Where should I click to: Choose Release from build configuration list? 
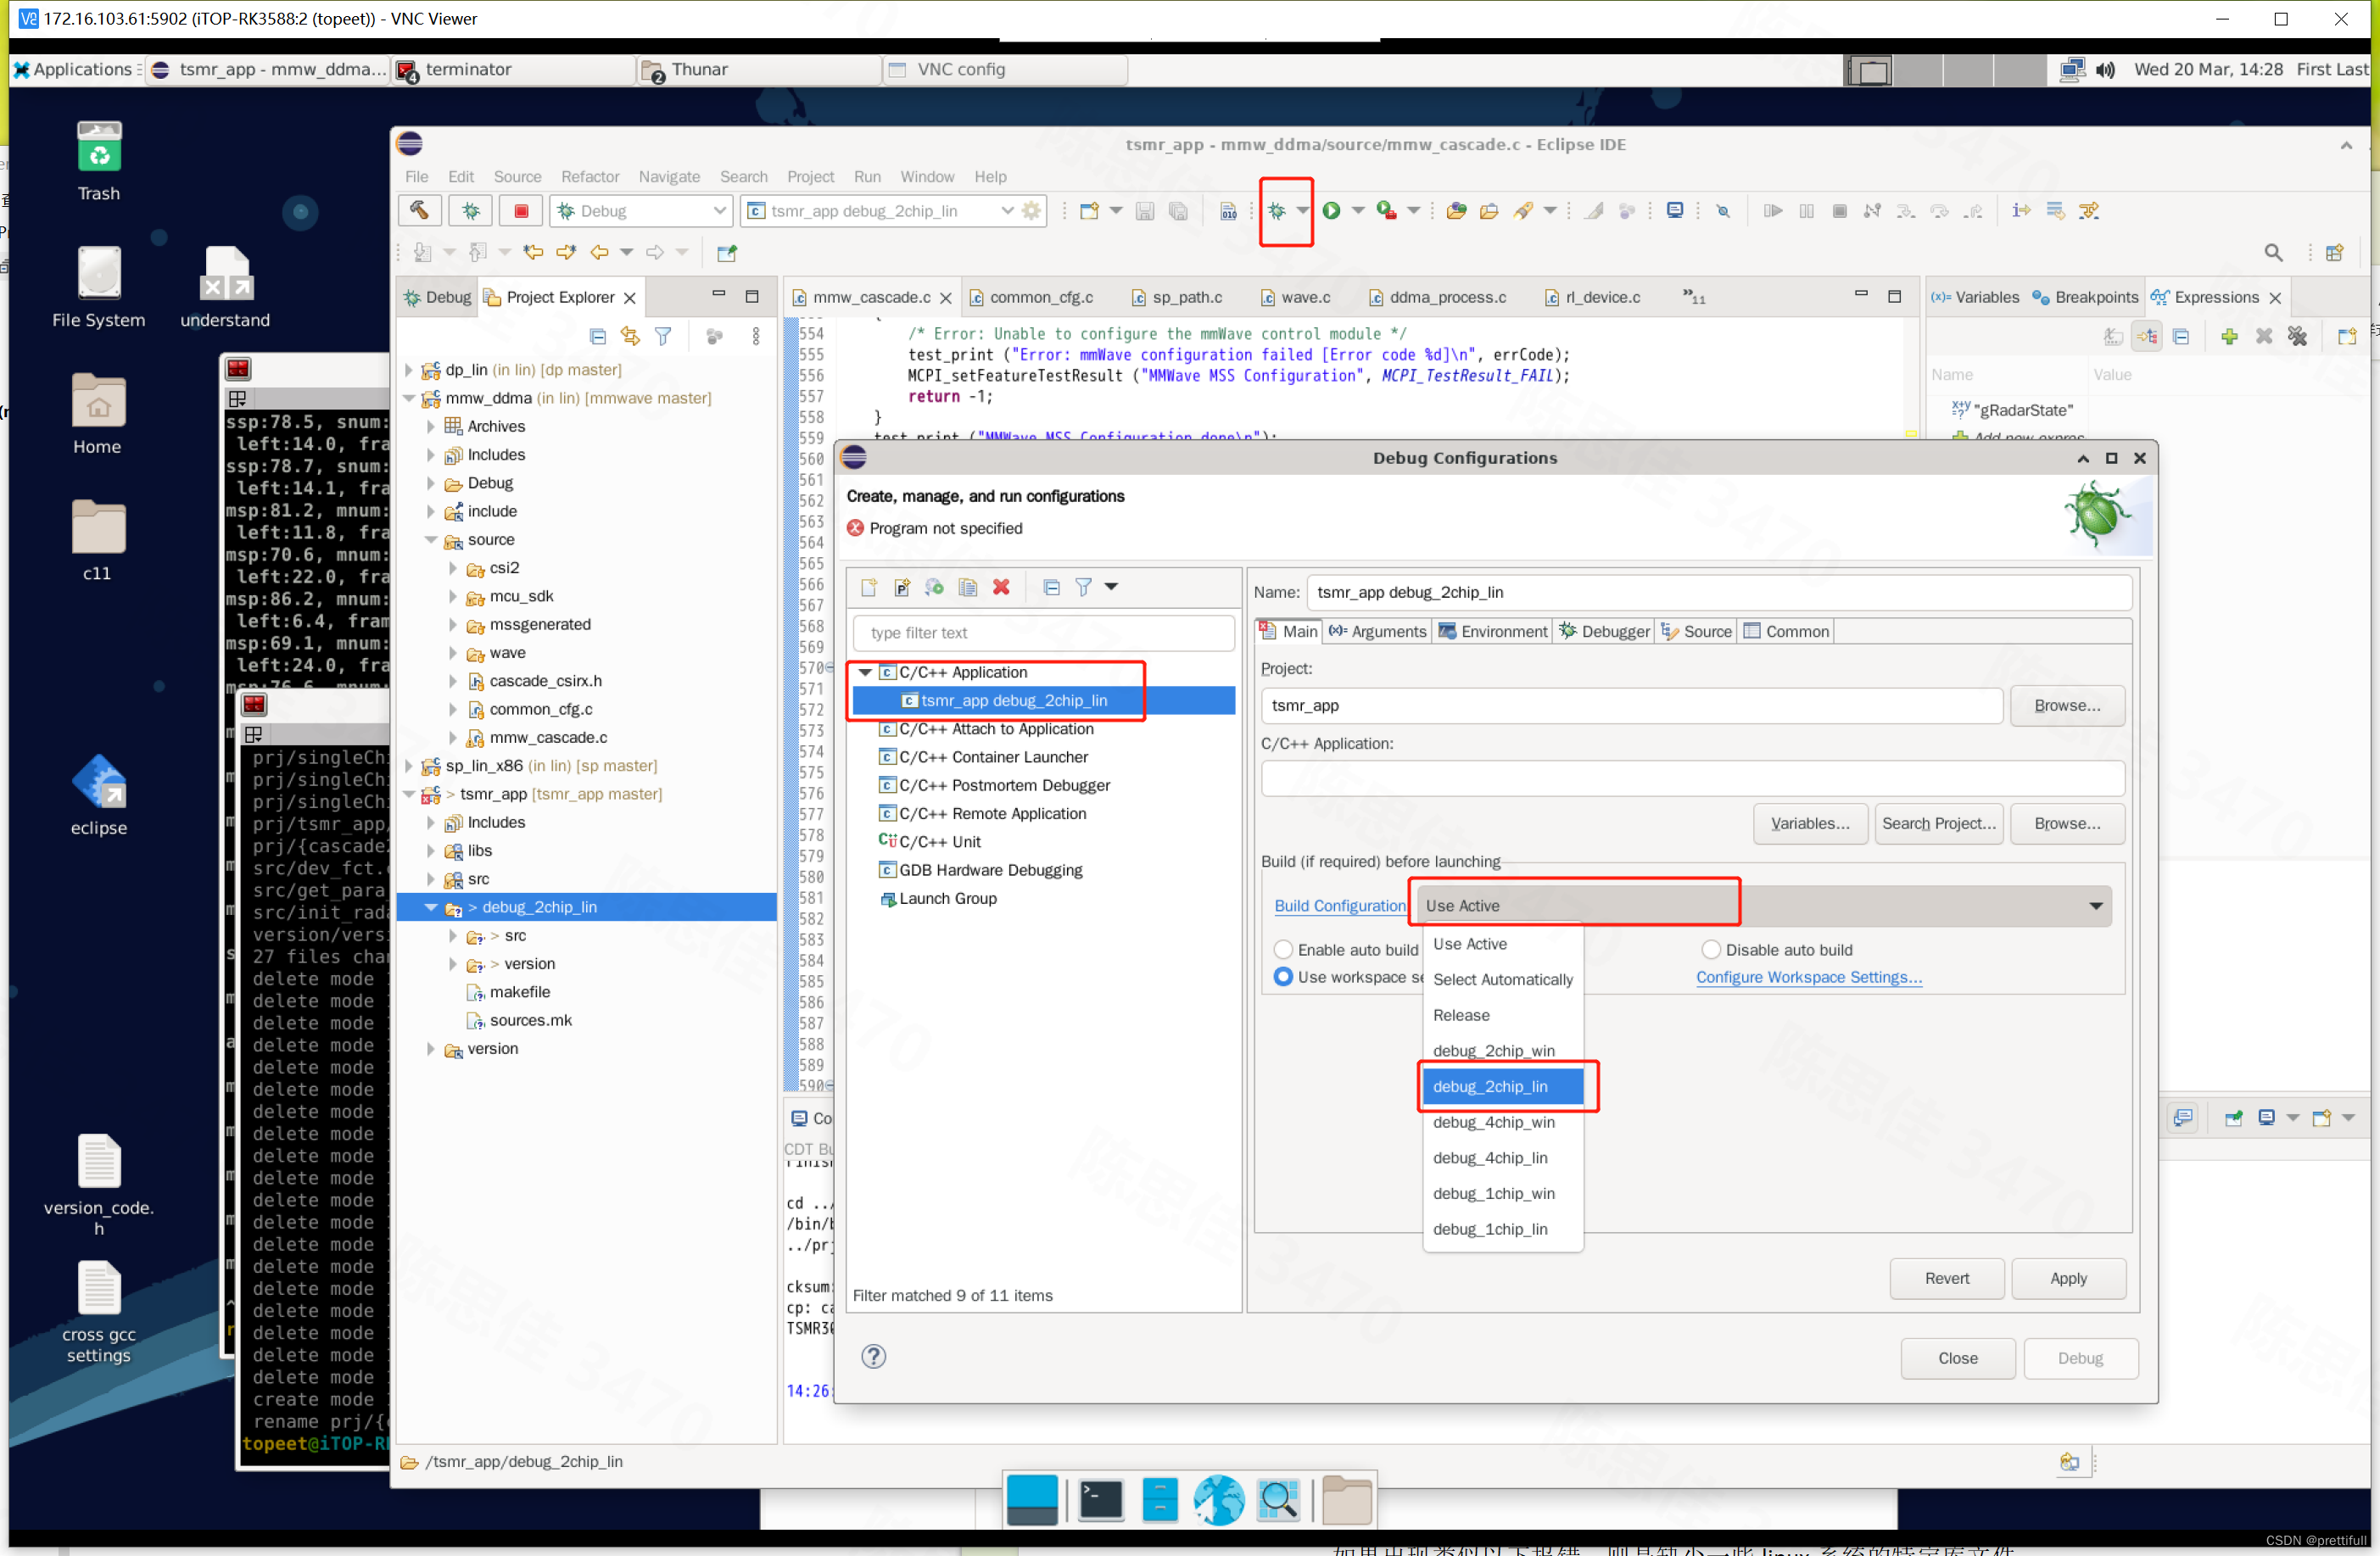pyautogui.click(x=1502, y=1015)
